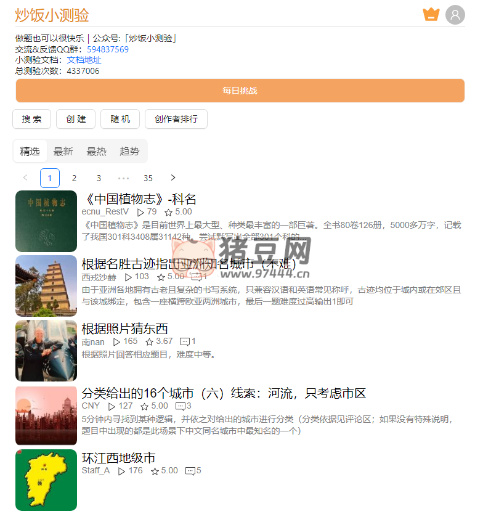Image resolution: width=483 pixels, height=514 pixels.
Task: Click star icon on 西戎沙赫 quiz
Action: (x=161, y=277)
